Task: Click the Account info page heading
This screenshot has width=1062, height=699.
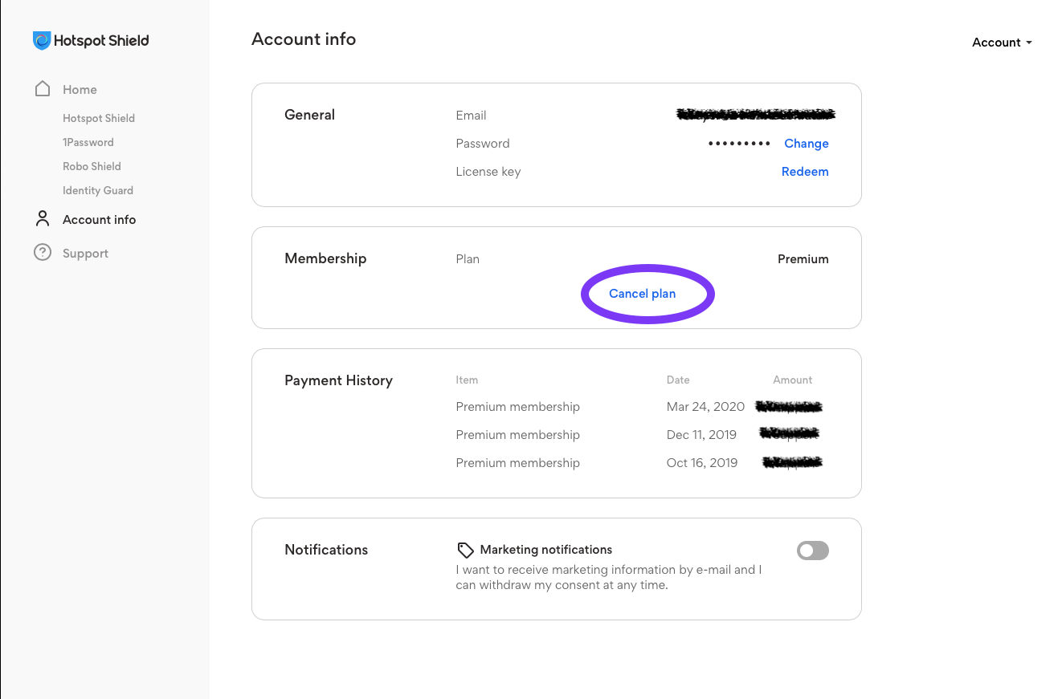Action: pyautogui.click(x=304, y=39)
